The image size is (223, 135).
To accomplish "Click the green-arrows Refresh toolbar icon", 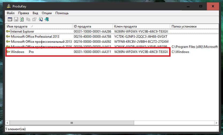I will click(22, 19).
